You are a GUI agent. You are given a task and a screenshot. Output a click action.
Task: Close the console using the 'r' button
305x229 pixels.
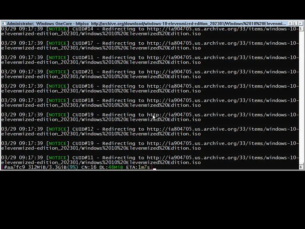coord(300,24)
